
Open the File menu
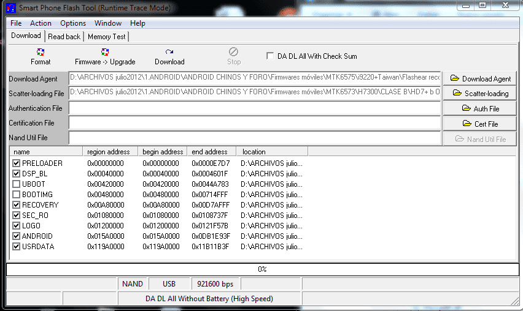(16, 23)
